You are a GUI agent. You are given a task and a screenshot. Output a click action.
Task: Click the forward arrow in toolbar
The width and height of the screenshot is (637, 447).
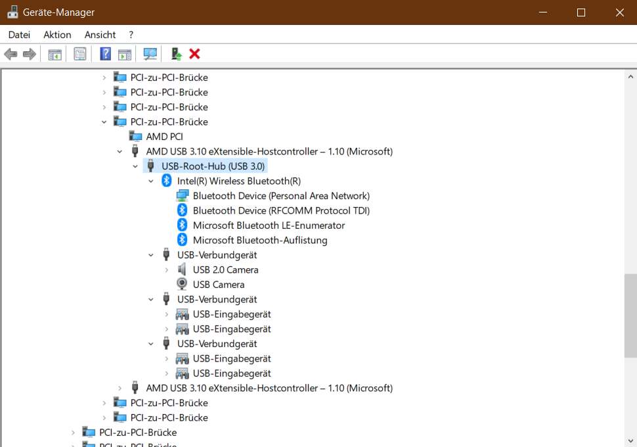point(30,54)
